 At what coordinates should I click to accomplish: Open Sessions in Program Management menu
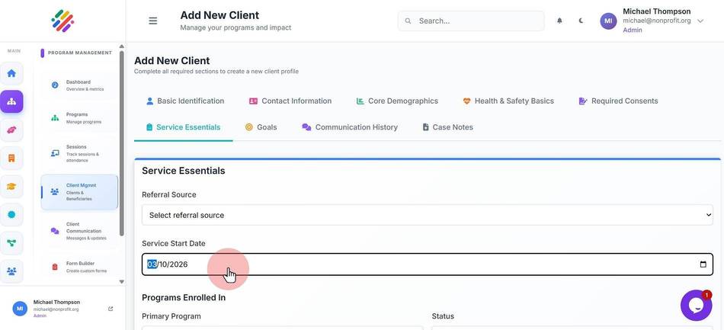(79, 153)
